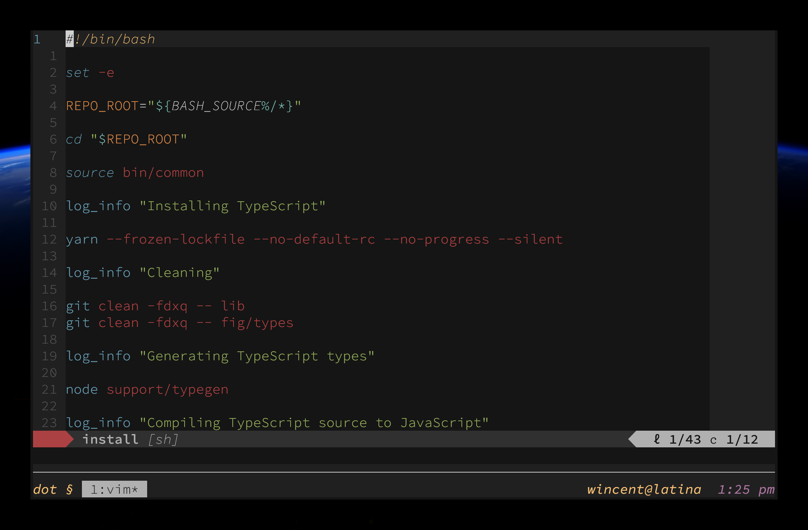Select the 1:vim* tmux window tab
The image size is (808, 530).
point(114,489)
